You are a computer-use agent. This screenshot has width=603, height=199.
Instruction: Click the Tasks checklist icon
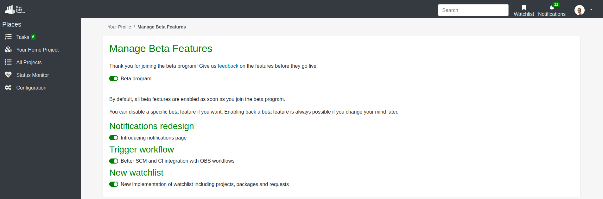[8, 37]
